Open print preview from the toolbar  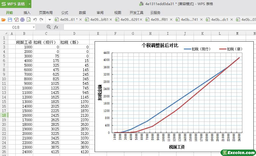29,20
